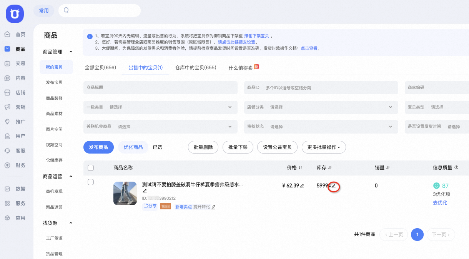Image resolution: width=469 pixels, height=259 pixels.
Task: Open the jeans product thumbnail
Action: tap(125, 193)
